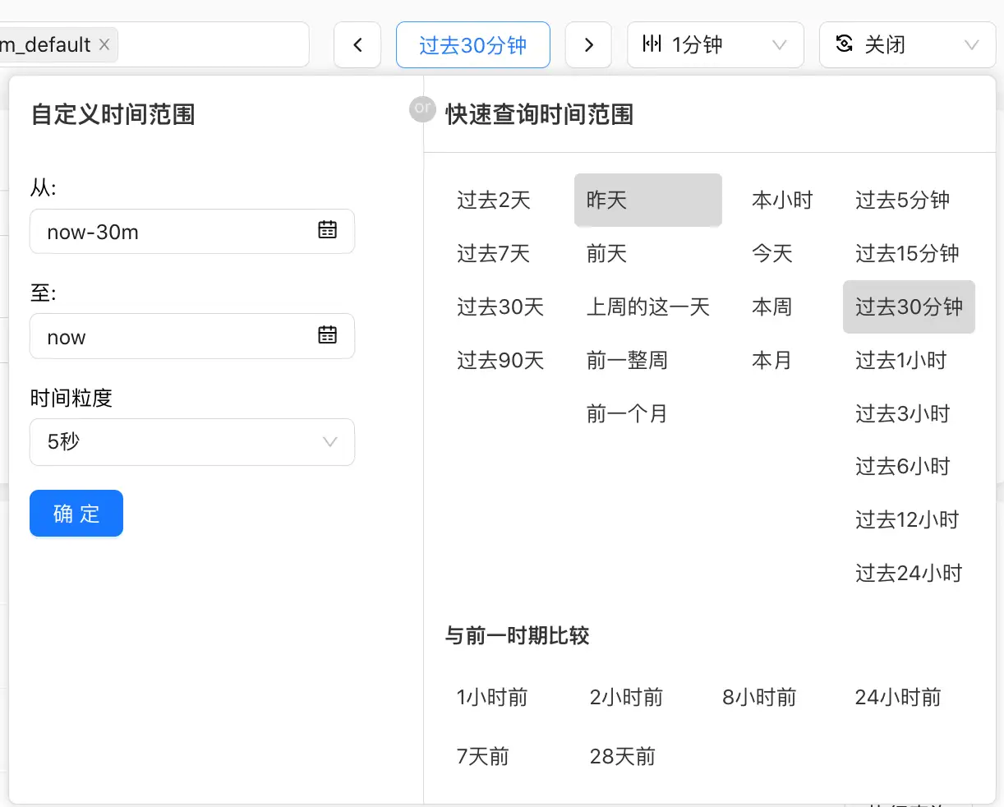Compare with 1小时前 period
1004x807 pixels.
[x=492, y=698]
